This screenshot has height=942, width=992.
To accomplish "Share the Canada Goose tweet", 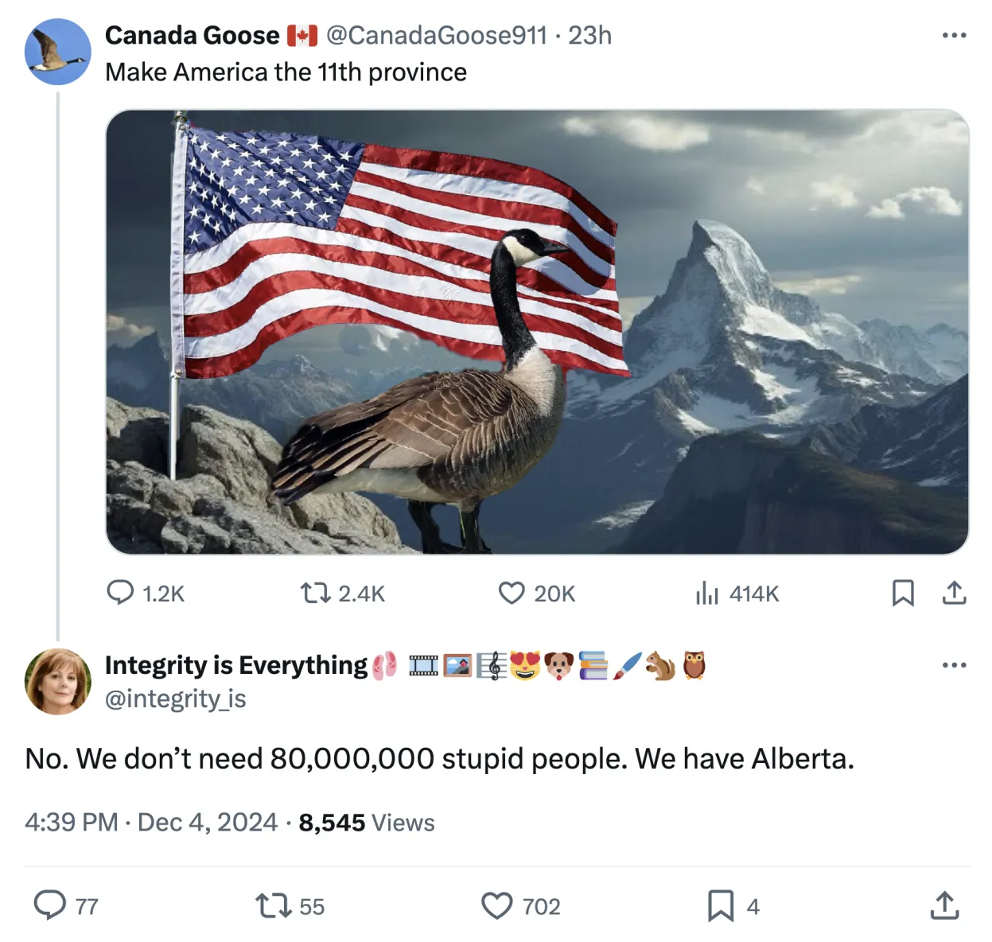I will [x=954, y=593].
